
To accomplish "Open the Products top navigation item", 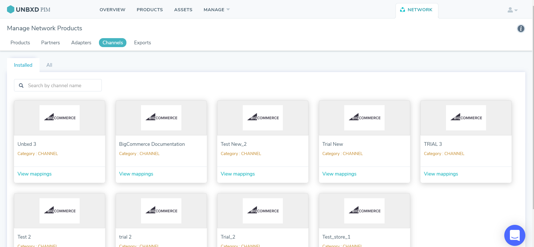I will [x=150, y=10].
